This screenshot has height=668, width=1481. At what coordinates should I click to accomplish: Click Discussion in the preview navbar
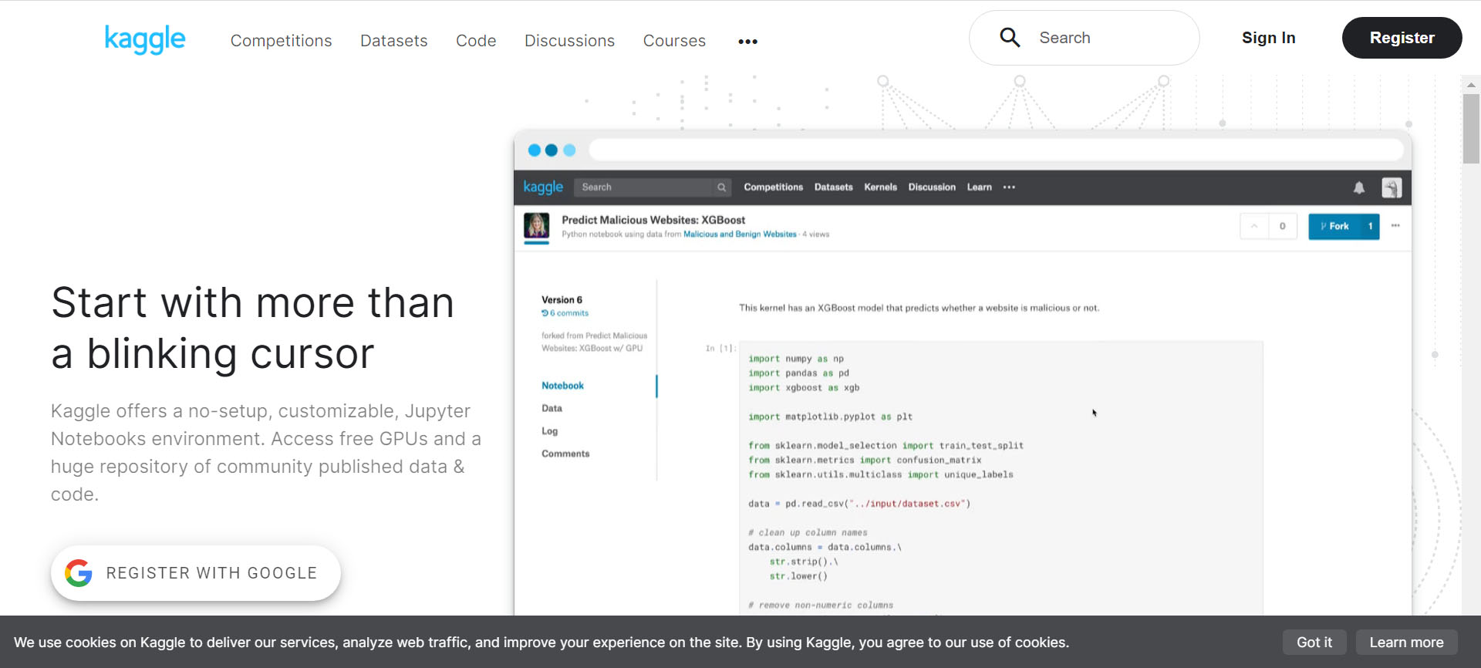(932, 187)
